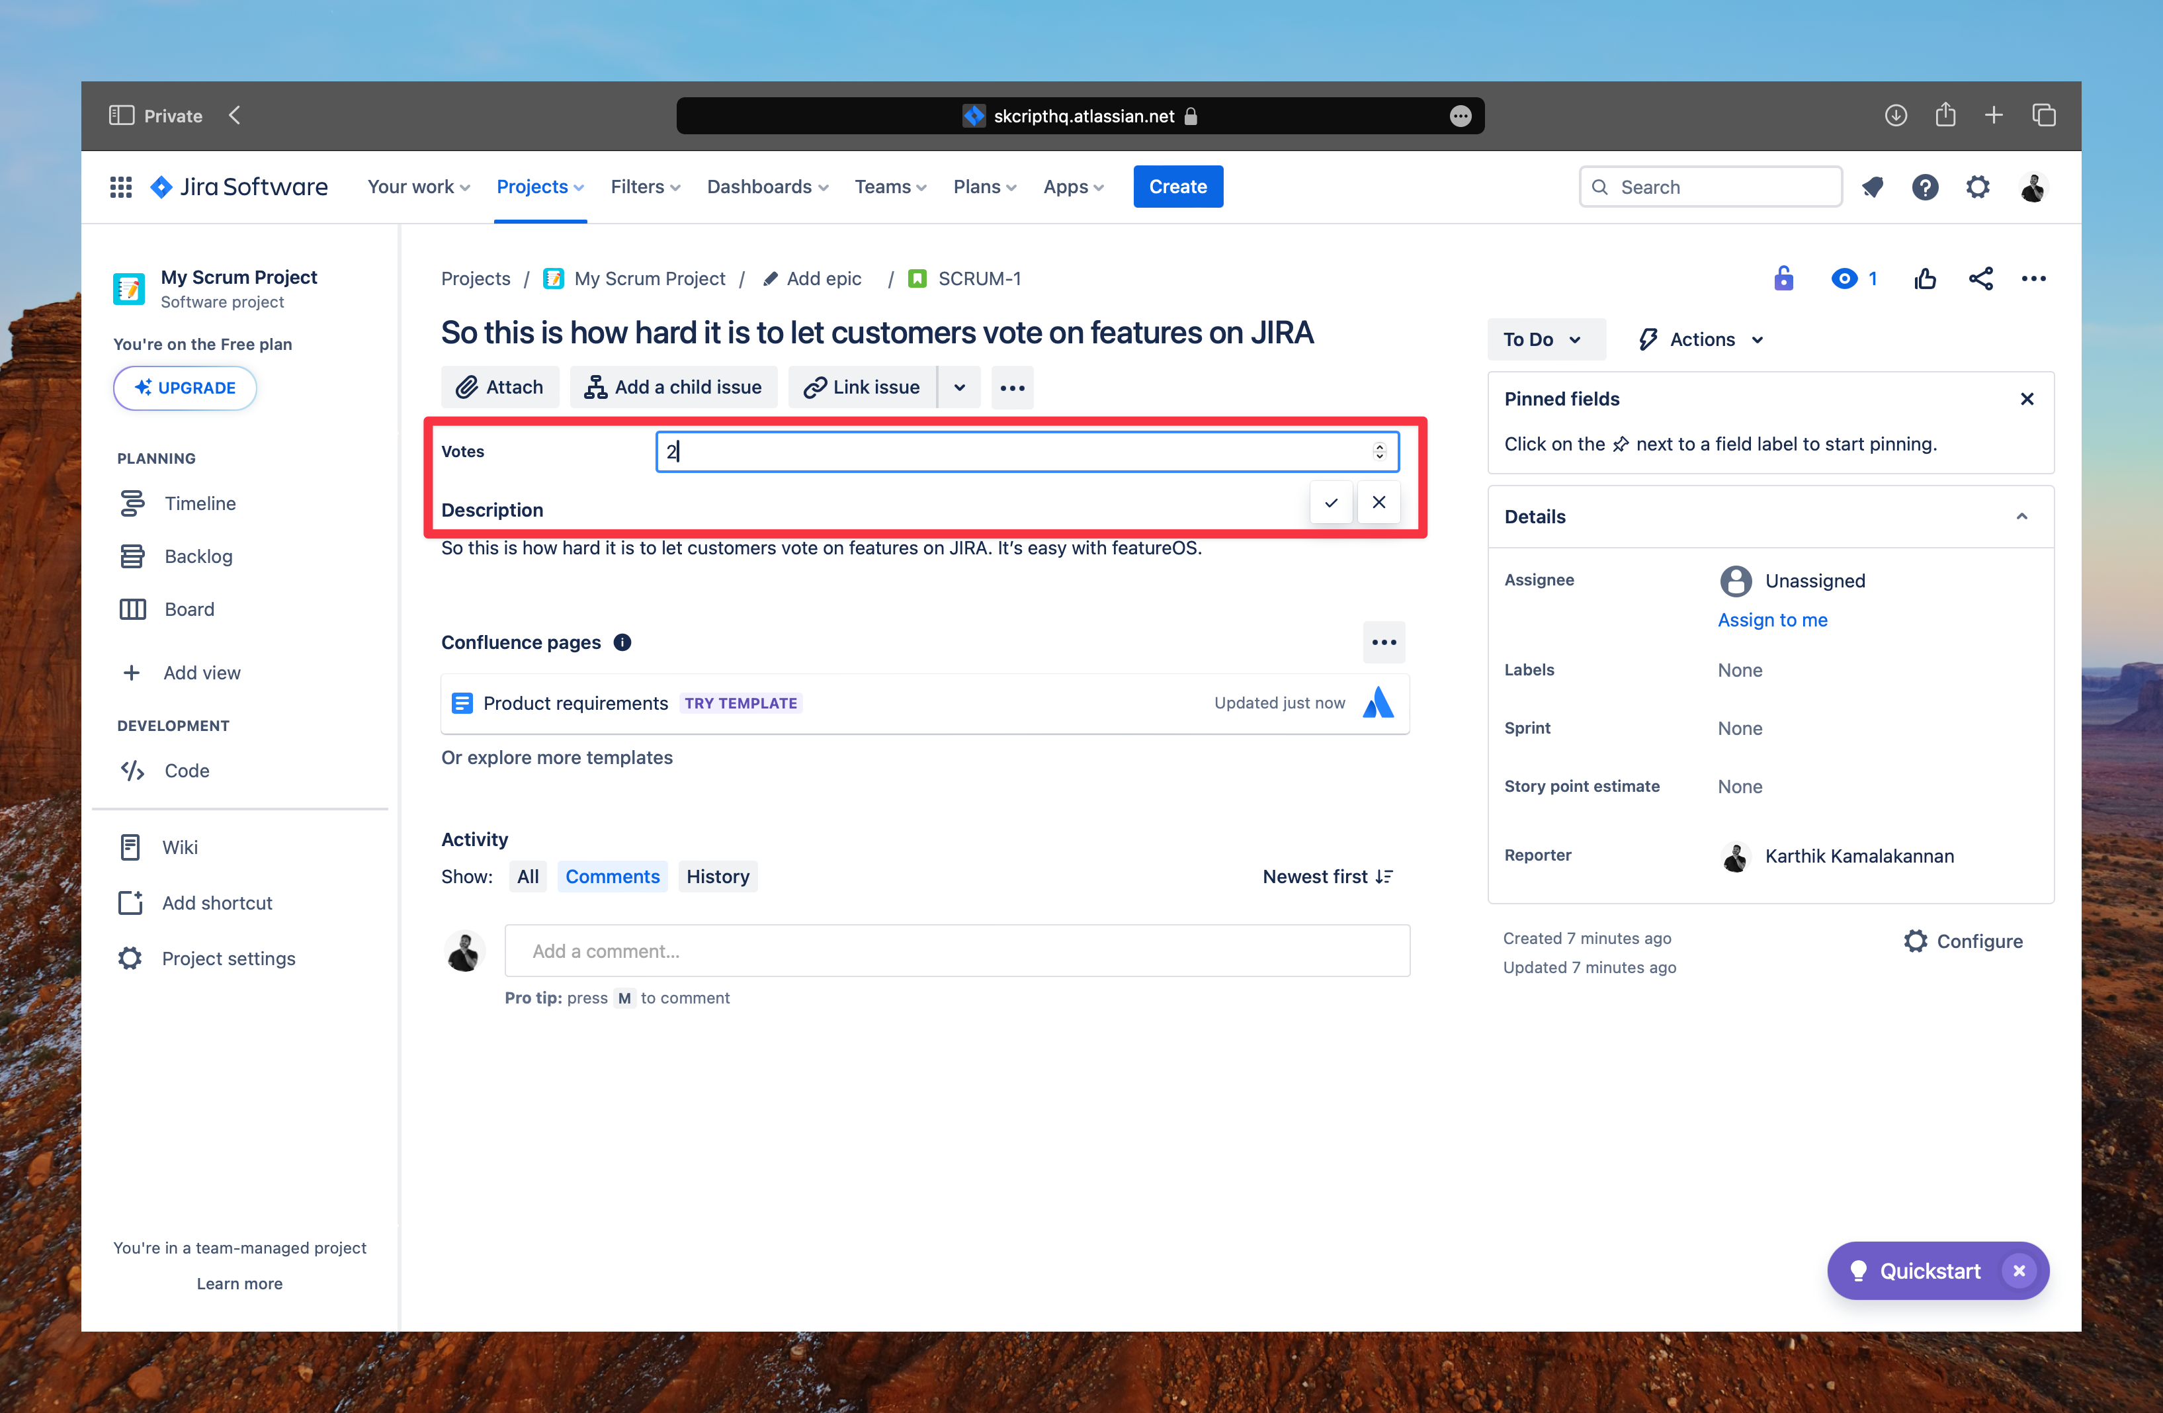The image size is (2163, 1413).
Task: Confirm votes with the checkmark button
Action: coord(1330,501)
